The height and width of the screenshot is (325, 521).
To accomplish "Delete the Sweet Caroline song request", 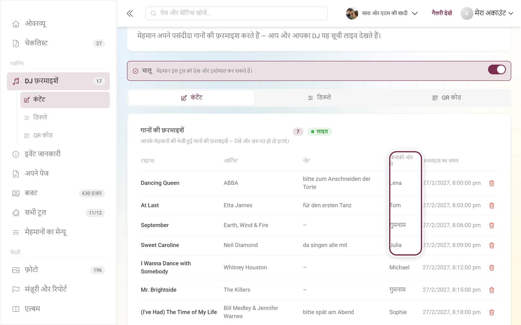I will [x=492, y=245].
